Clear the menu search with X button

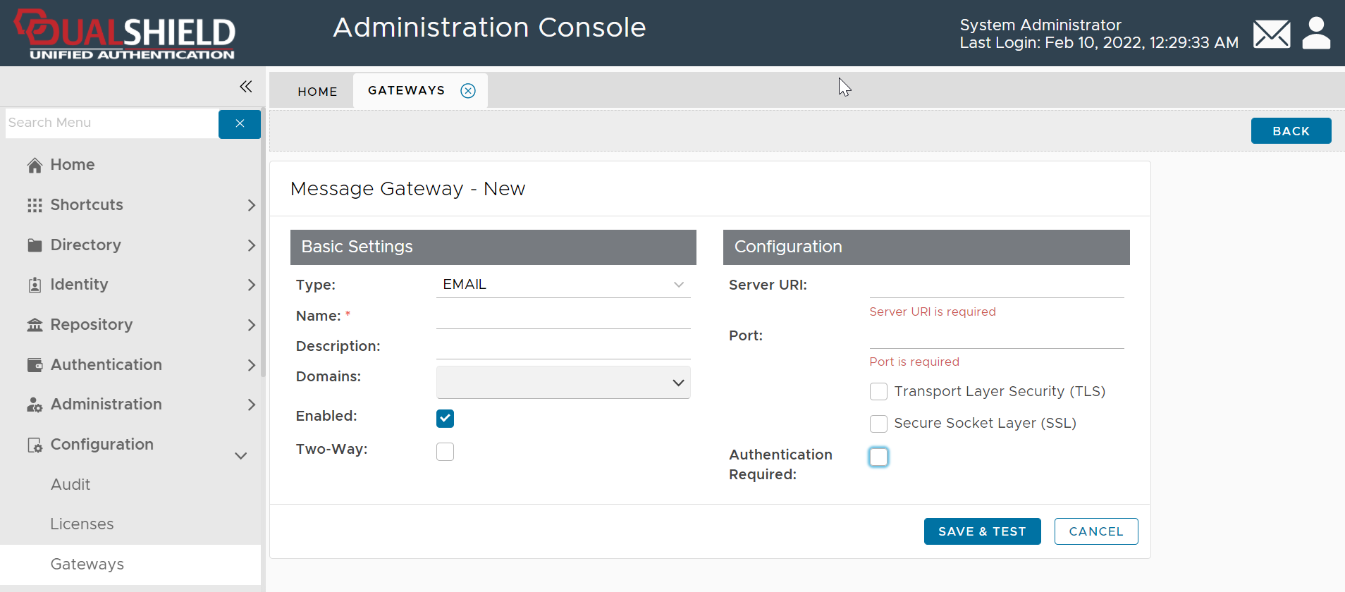(x=240, y=123)
